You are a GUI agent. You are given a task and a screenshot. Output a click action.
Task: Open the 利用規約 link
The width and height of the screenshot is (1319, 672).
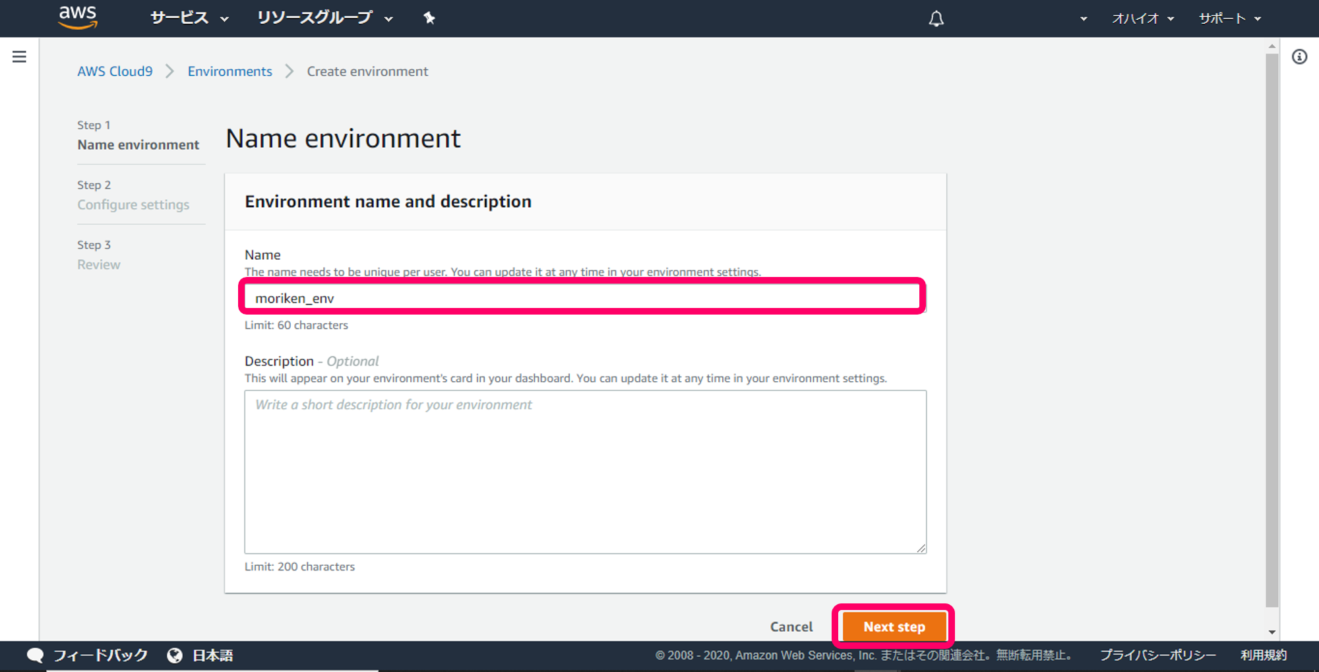point(1264,655)
